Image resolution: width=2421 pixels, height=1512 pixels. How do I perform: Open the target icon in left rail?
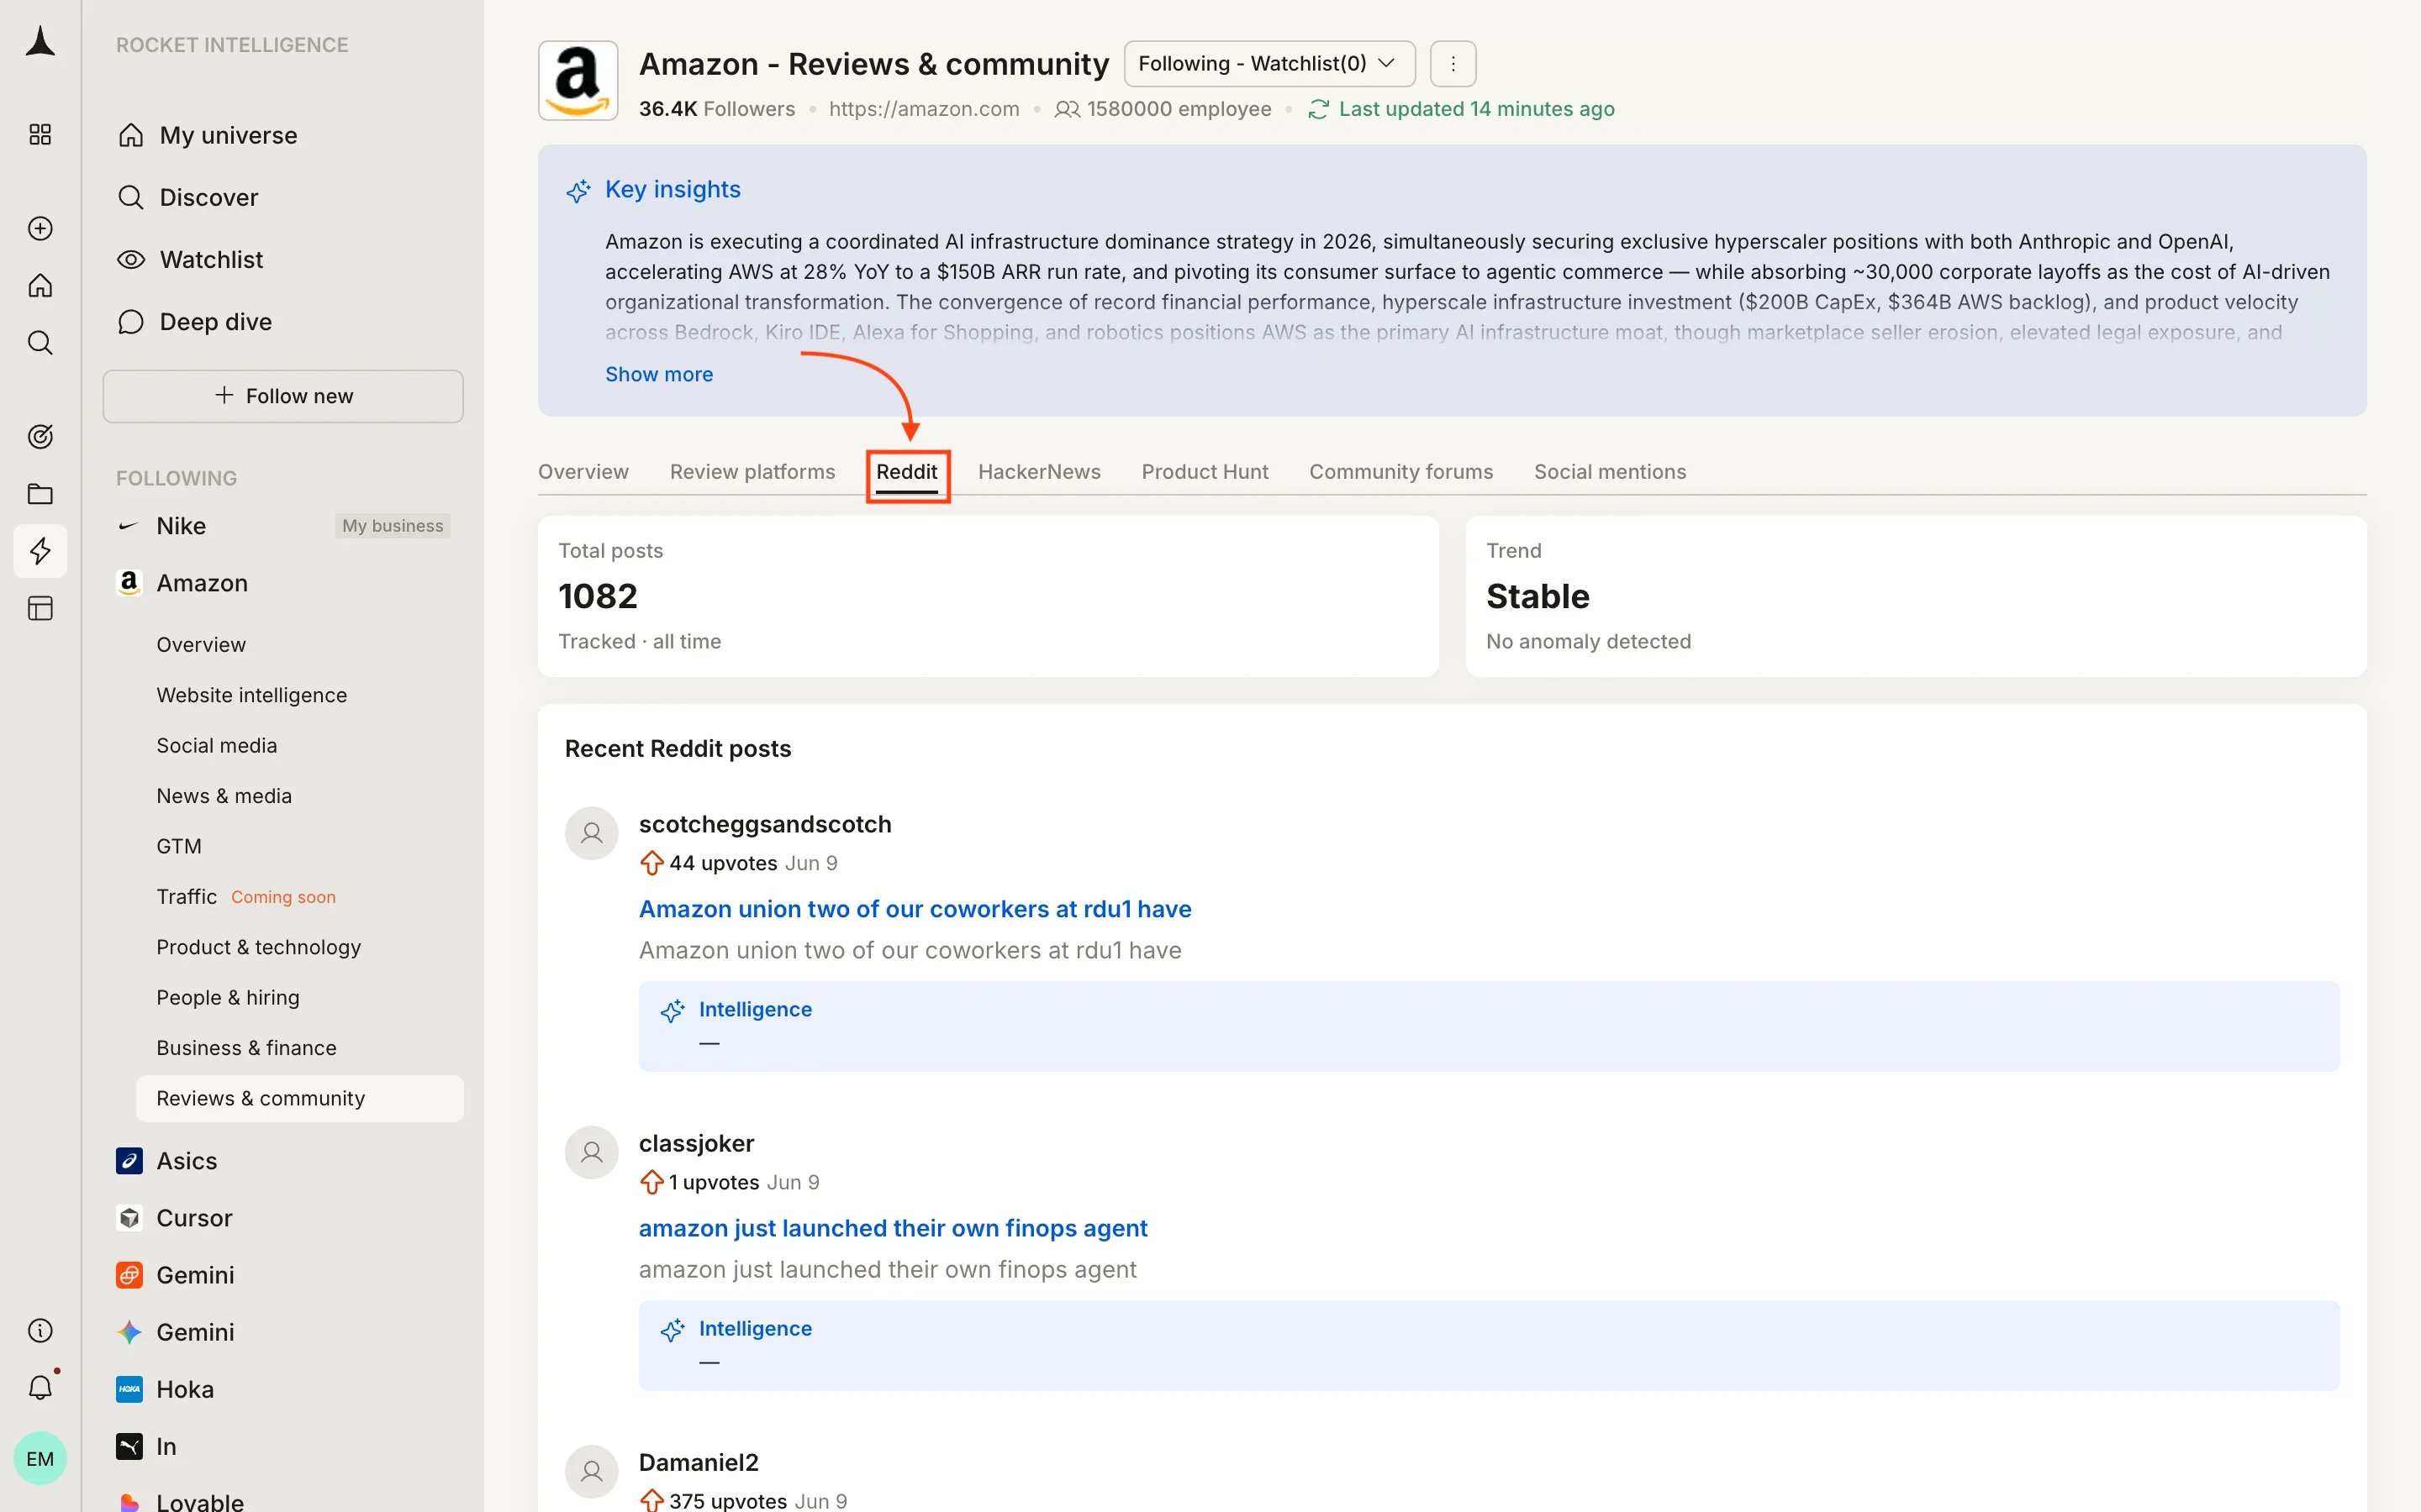point(40,436)
